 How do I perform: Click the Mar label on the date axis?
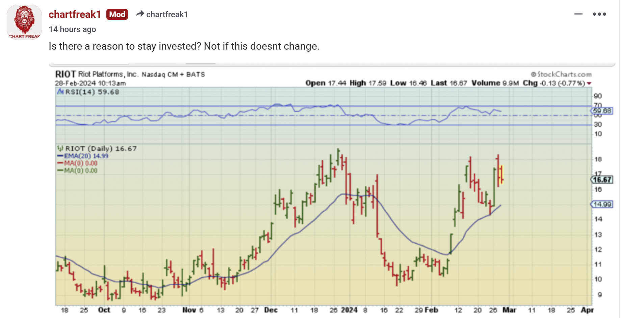(509, 310)
